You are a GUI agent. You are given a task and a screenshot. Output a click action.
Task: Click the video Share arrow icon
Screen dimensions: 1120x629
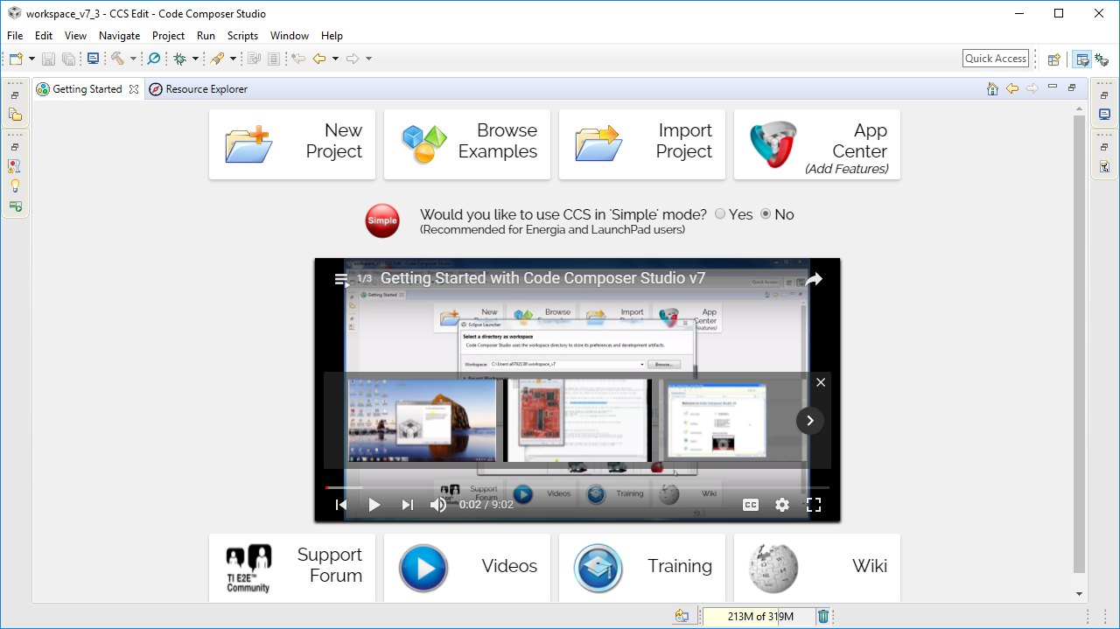click(814, 279)
